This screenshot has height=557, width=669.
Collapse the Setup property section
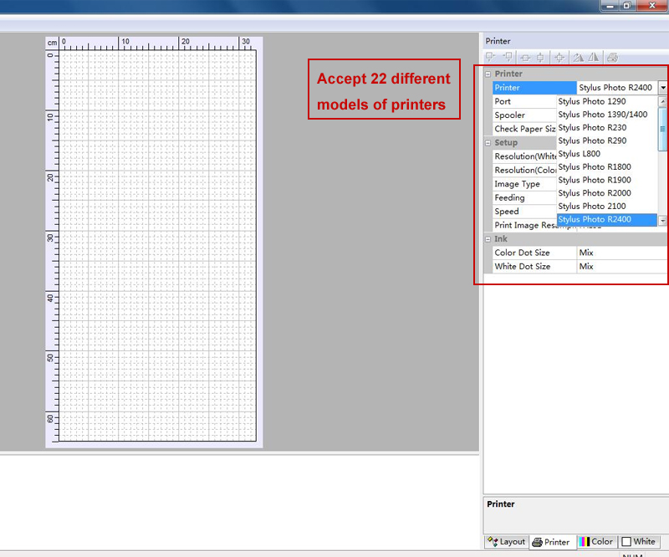tap(488, 143)
